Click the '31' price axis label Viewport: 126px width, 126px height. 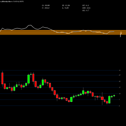click(x=120, y=70)
